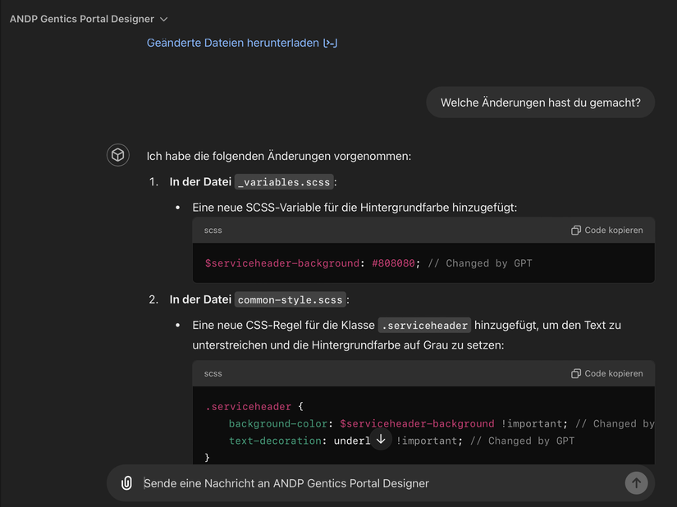
Task: Click the scss language label of the first code block
Action: tap(213, 231)
